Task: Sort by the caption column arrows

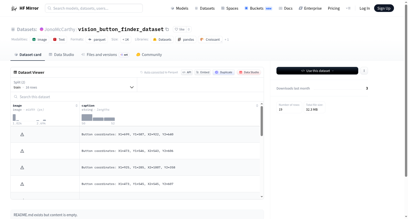Action: 257,106
